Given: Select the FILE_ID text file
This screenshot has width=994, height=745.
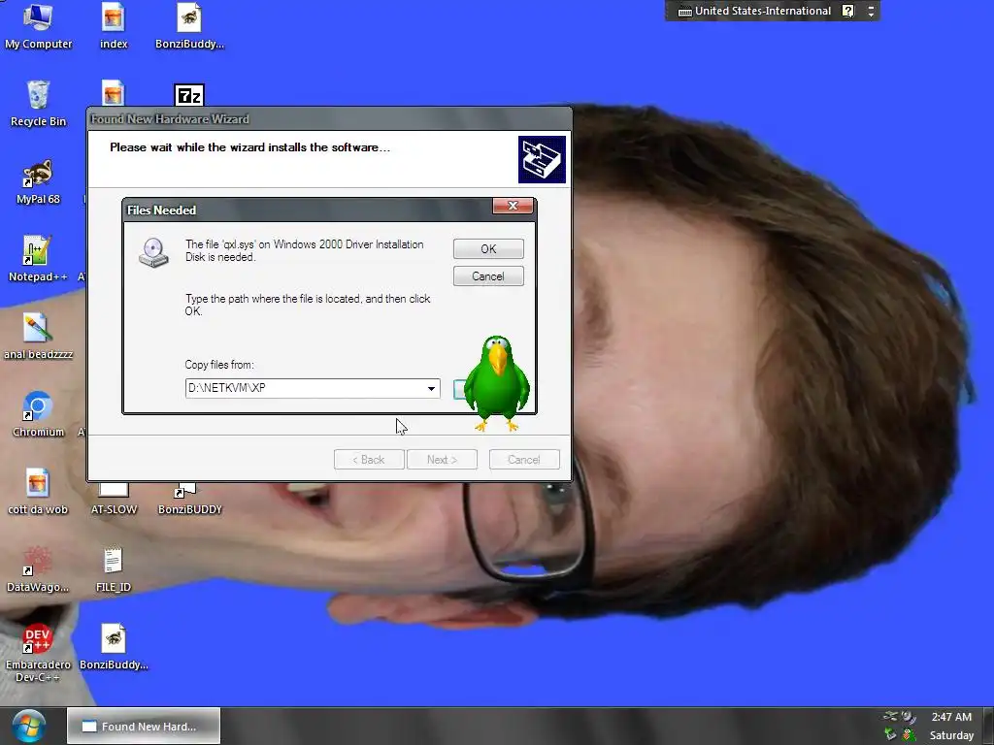Looking at the screenshot, I should point(114,569).
